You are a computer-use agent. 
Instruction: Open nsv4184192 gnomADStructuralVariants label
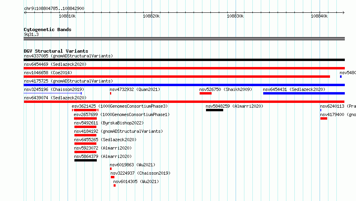point(118,131)
